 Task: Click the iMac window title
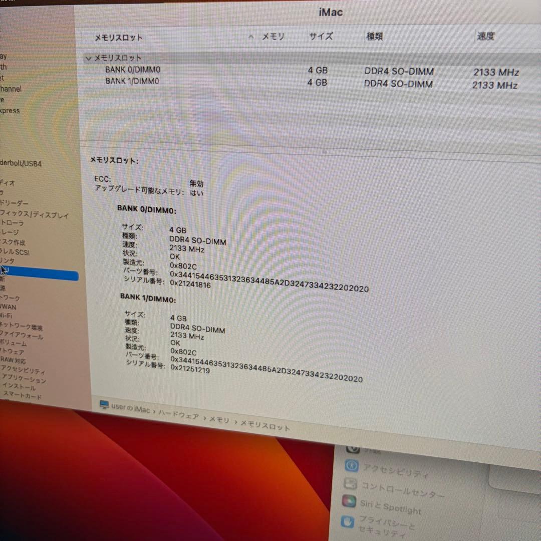(x=331, y=13)
